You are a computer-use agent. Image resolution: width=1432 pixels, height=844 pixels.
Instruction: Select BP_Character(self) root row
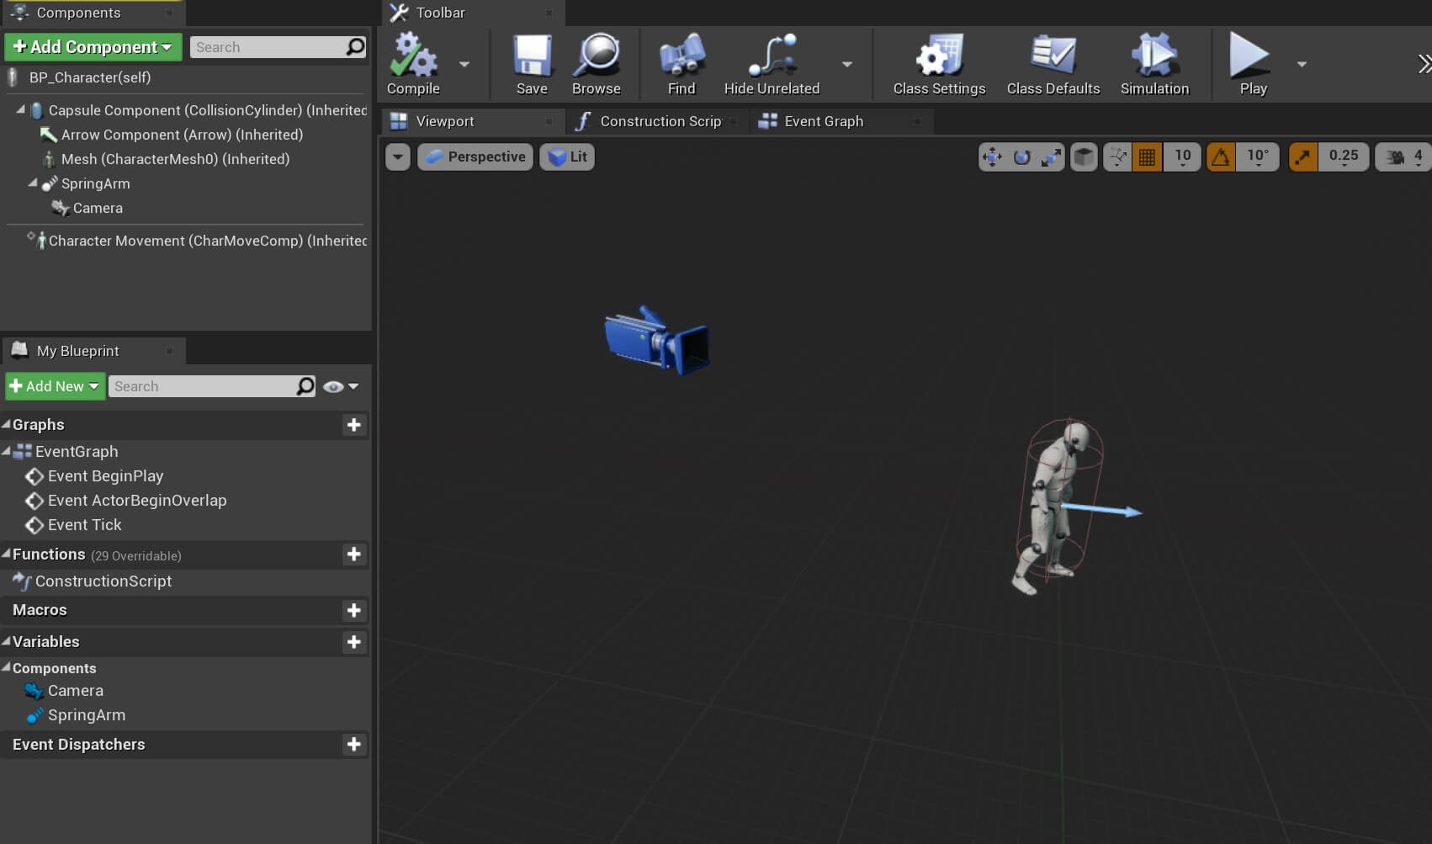click(185, 77)
